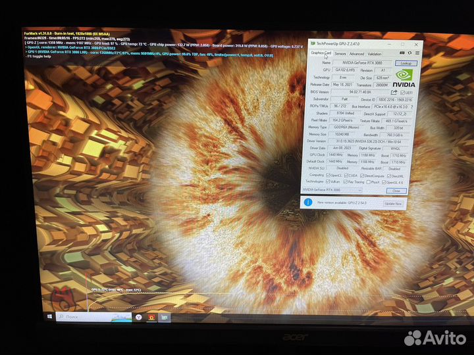Image resolution: width=474 pixels, height=355 pixels.
Task: Click the Device ID value field
Action: (395, 100)
